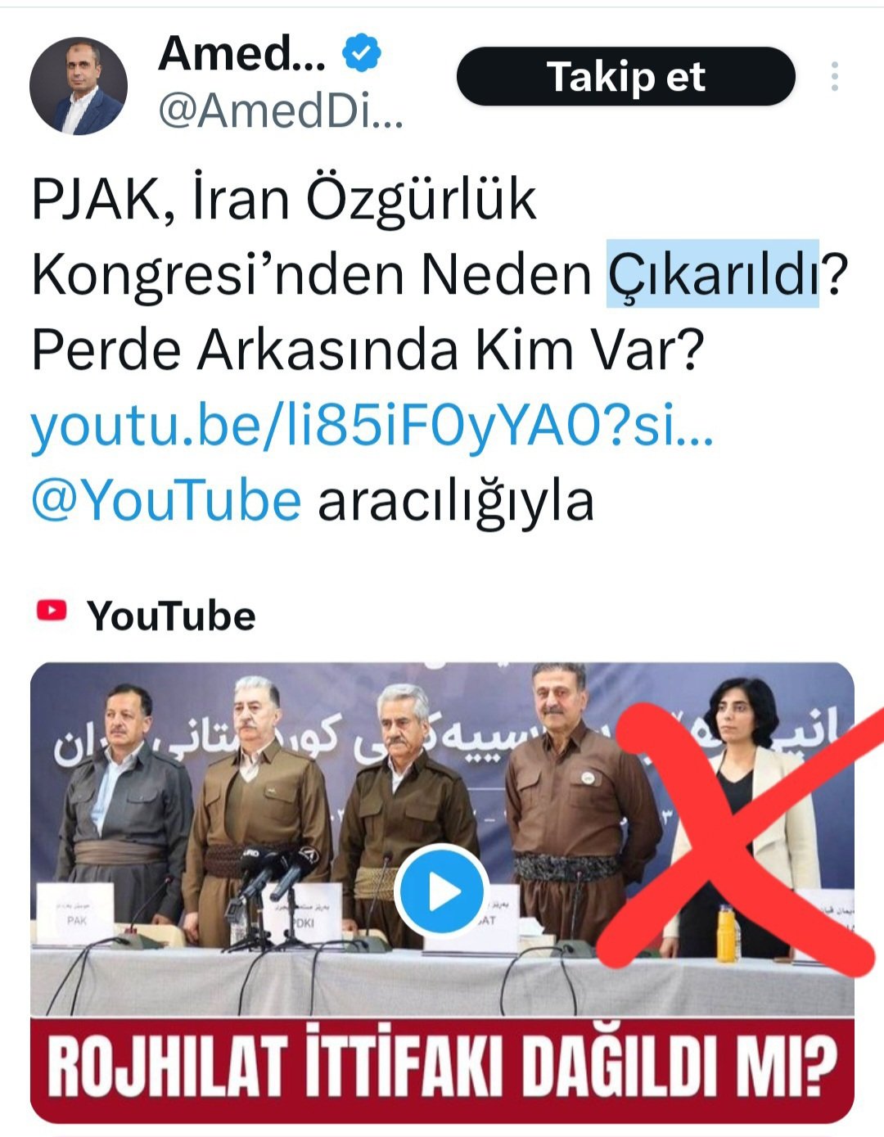Play the video with the blue play button
The image size is (884, 1137).
pyautogui.click(x=442, y=891)
